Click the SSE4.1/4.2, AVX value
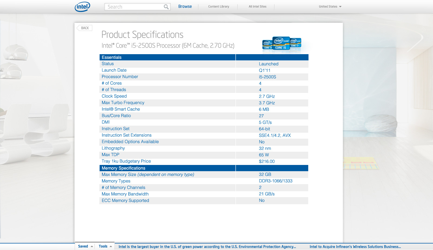 [x=275, y=135]
